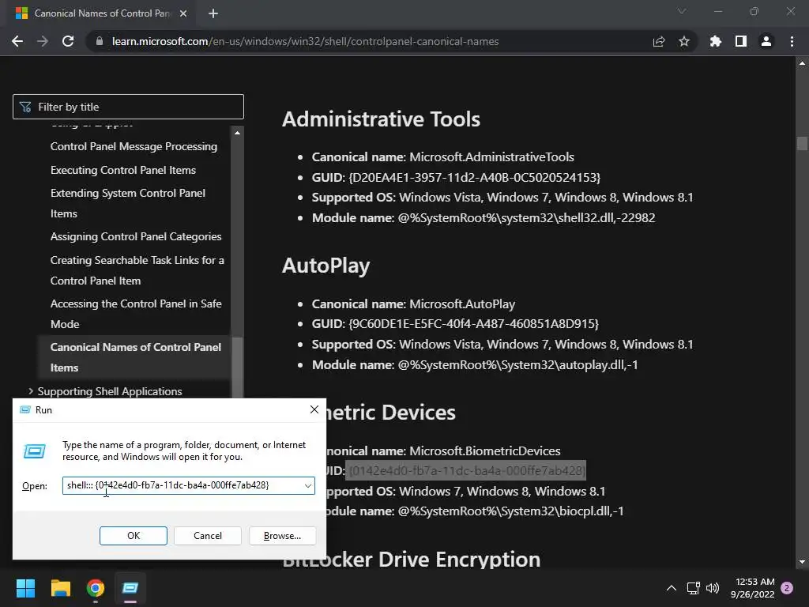Image resolution: width=809 pixels, height=607 pixels.
Task: Open Executing Control Panel Items article
Action: [x=122, y=171]
